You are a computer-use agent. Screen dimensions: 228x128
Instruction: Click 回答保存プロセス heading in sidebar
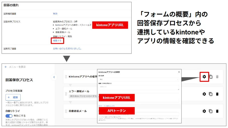tap(19, 80)
